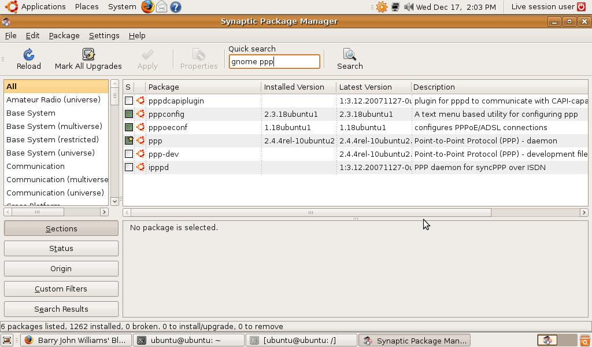
Task: Click the Ubuntu supported icon for ipppd
Action: [x=140, y=167]
